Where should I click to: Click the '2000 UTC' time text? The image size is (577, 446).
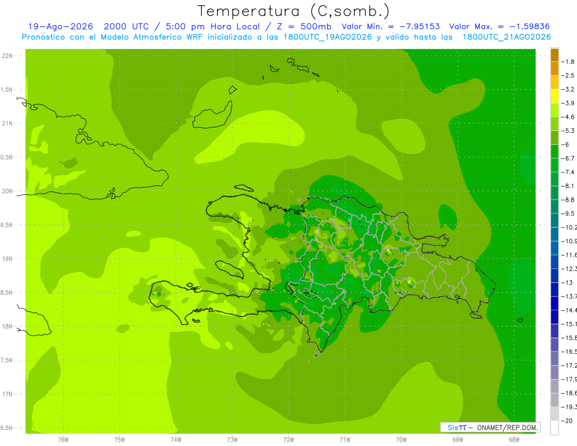[126, 26]
